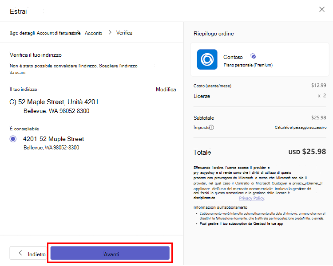Screen dimensions: 333x266
Task: Click the address text 52 Maple Street, Unità 4201
Action: point(58,102)
